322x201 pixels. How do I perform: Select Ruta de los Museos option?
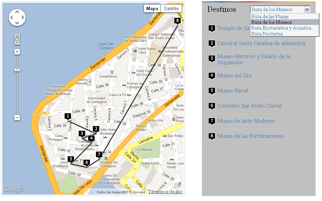click(272, 22)
